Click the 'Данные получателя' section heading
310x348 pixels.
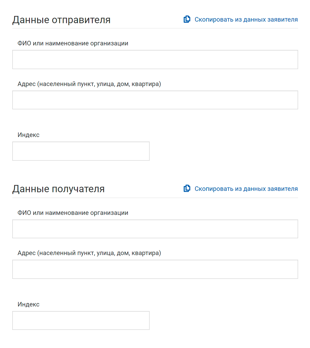point(59,189)
